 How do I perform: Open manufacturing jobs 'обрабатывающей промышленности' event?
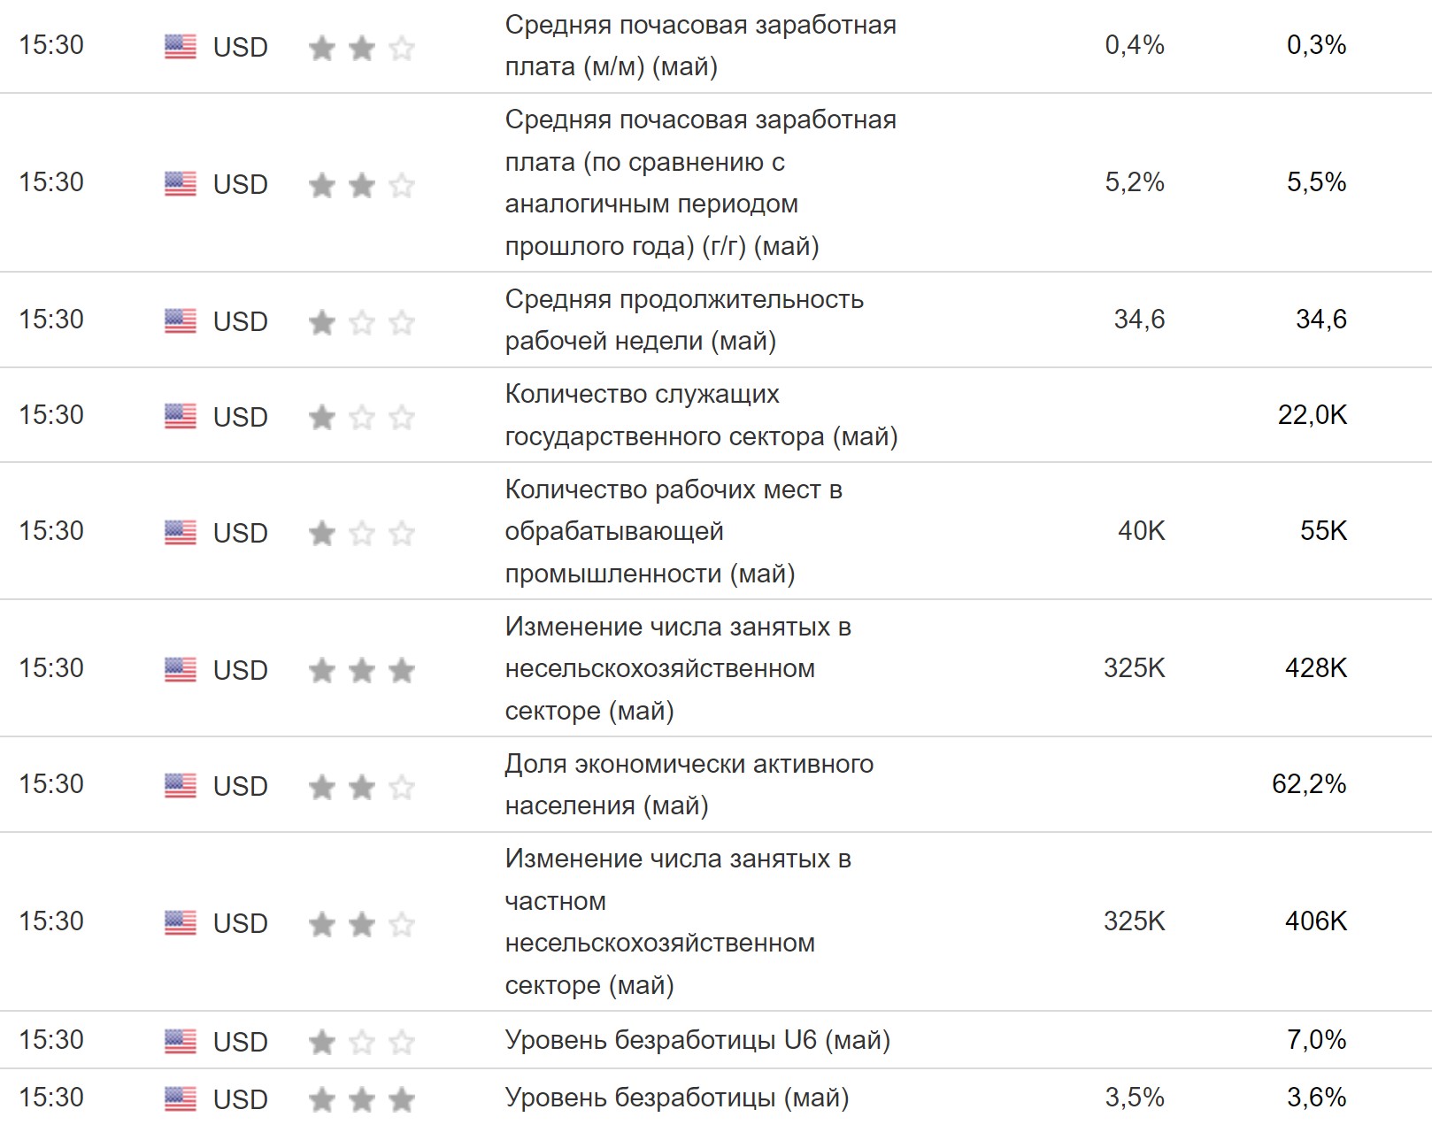(x=673, y=531)
